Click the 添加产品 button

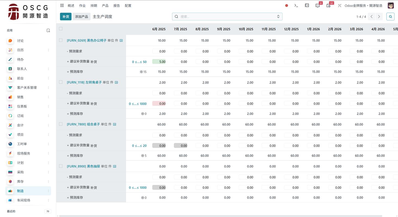[x=82, y=17]
